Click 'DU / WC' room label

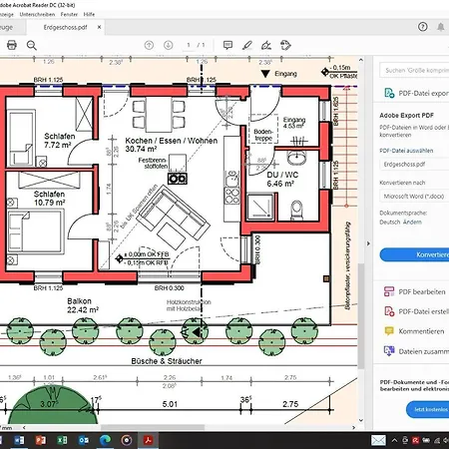(x=282, y=175)
